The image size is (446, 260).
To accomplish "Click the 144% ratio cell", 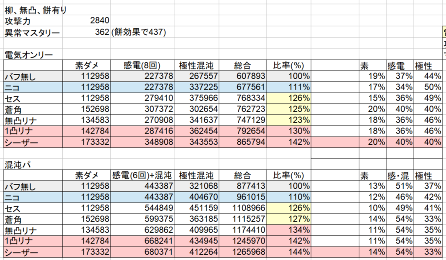I will [289, 252].
